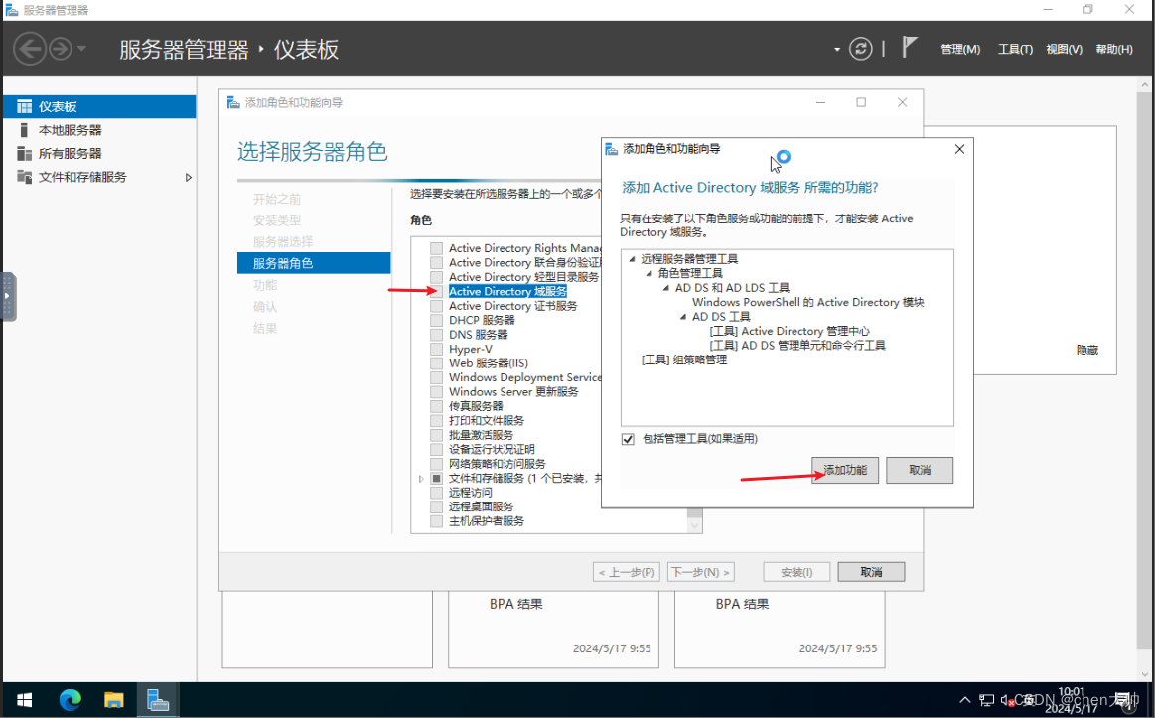Image resolution: width=1155 pixels, height=718 pixels.
Task: Select 服务器角色 wizard step
Action: coord(314,263)
